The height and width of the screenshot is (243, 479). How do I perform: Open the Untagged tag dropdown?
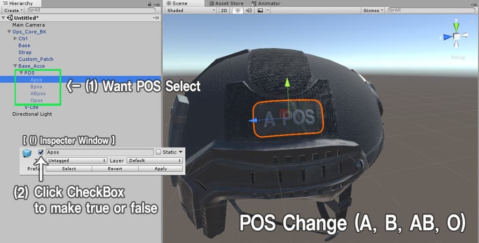[x=76, y=161]
